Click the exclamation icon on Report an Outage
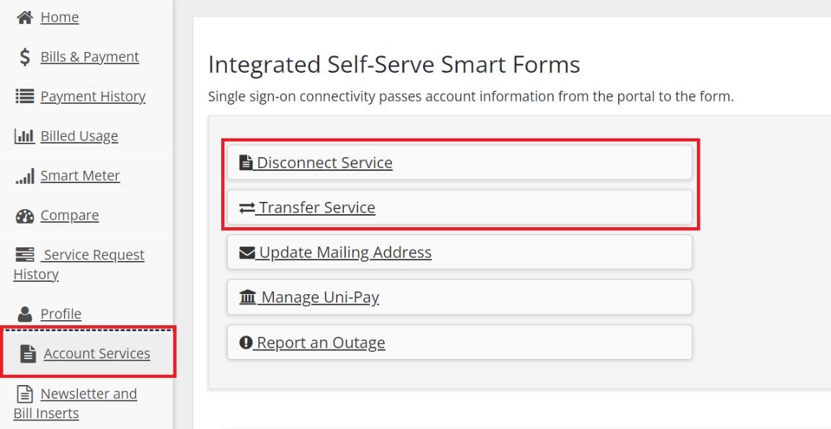Screen dimensions: 831x429 (246, 342)
